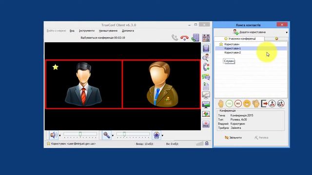Viewport: 312px width, 175px height.
Task: Click the file transfer clipboard icon
Action: pyautogui.click(x=206, y=86)
